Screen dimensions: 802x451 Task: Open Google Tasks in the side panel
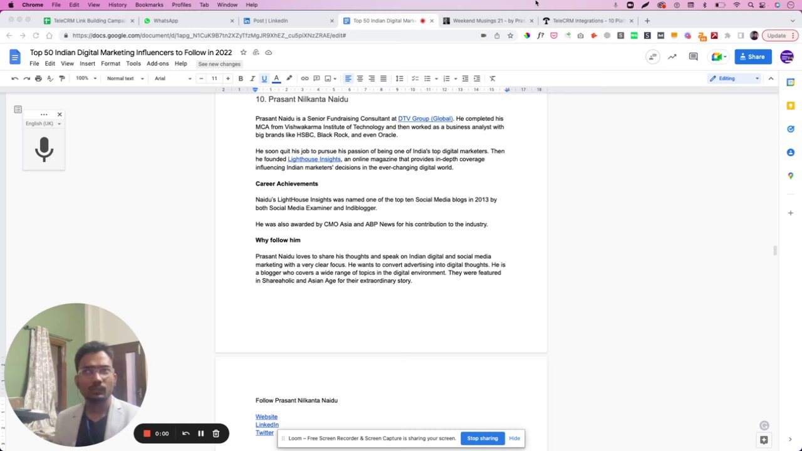point(791,129)
